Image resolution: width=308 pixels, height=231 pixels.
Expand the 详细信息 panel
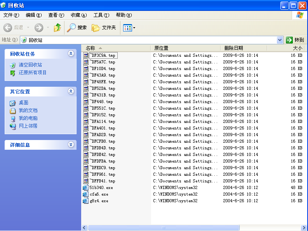(x=71, y=145)
